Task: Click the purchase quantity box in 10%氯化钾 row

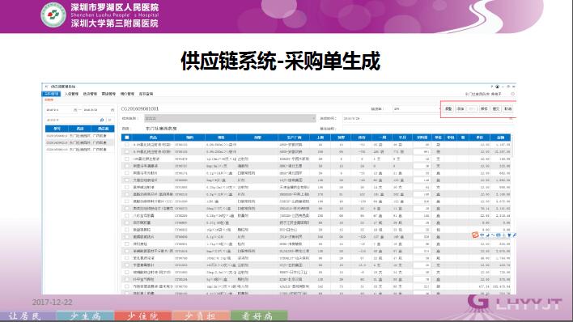Action: (x=422, y=159)
